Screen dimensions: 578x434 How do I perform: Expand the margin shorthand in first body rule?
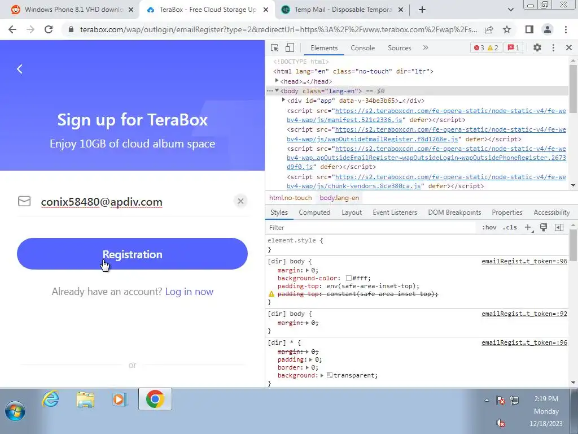308,270
